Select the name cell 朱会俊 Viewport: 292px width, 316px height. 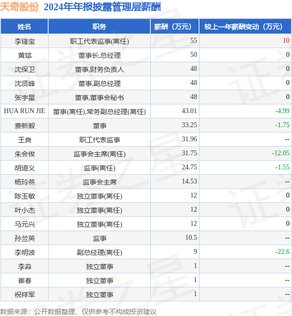[x=25, y=154]
